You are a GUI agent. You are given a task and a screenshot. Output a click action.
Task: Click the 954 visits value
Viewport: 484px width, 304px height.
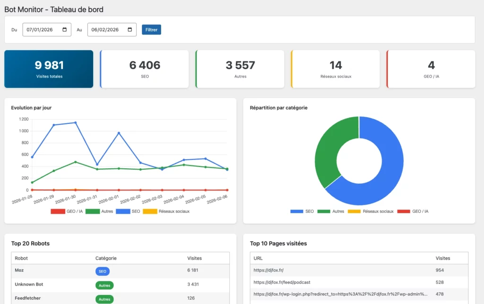click(x=440, y=270)
